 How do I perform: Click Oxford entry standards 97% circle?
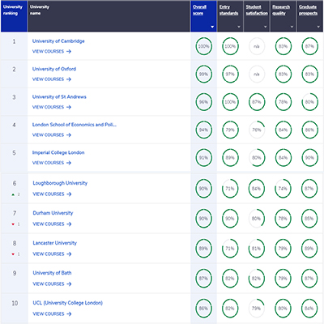pyautogui.click(x=230, y=74)
